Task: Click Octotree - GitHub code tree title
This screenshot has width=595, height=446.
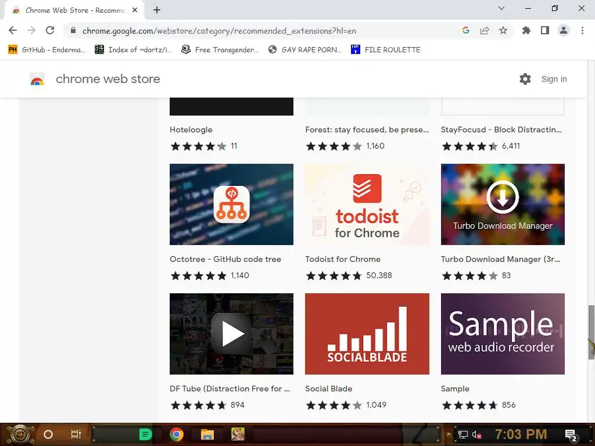Action: [225, 260]
